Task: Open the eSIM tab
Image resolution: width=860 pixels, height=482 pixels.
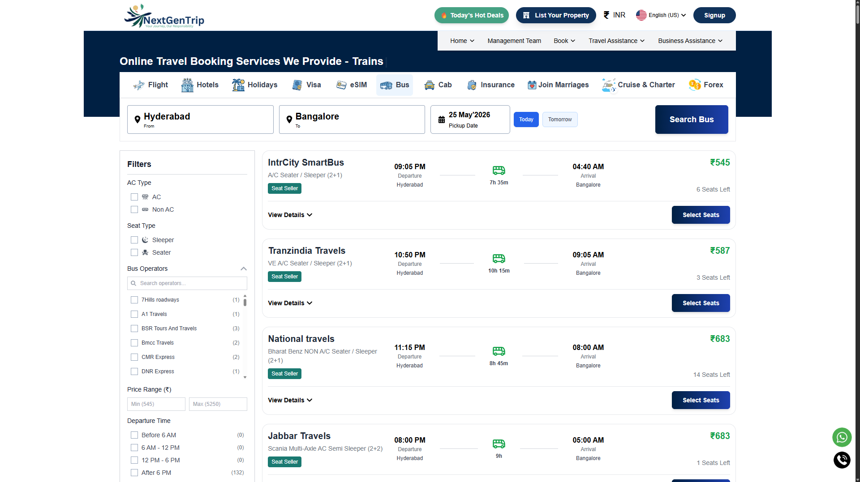Action: pyautogui.click(x=352, y=85)
